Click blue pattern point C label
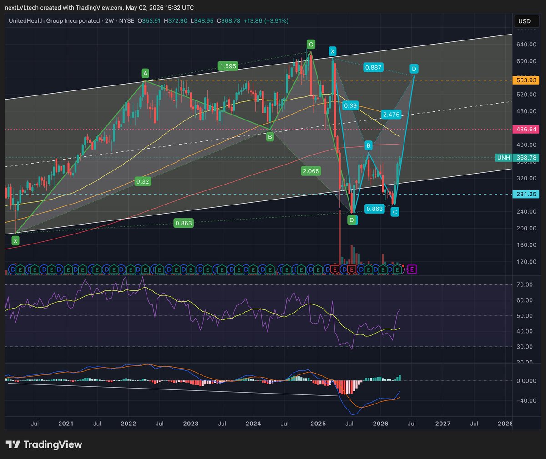The image size is (546, 459). pos(395,212)
